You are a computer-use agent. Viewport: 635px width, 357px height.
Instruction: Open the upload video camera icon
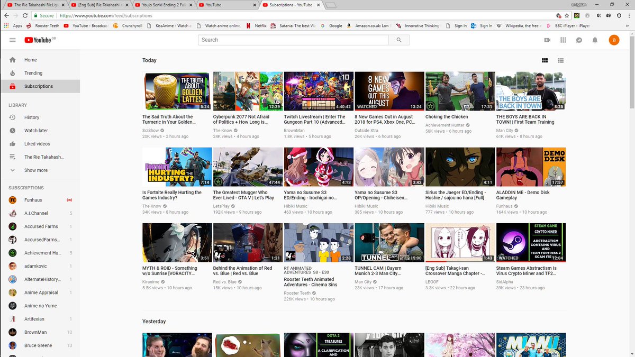547,40
